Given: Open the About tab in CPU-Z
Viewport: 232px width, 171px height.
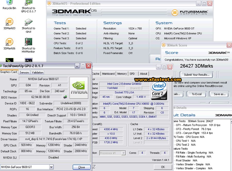Looking at the screenshot, I should pos(144,74).
